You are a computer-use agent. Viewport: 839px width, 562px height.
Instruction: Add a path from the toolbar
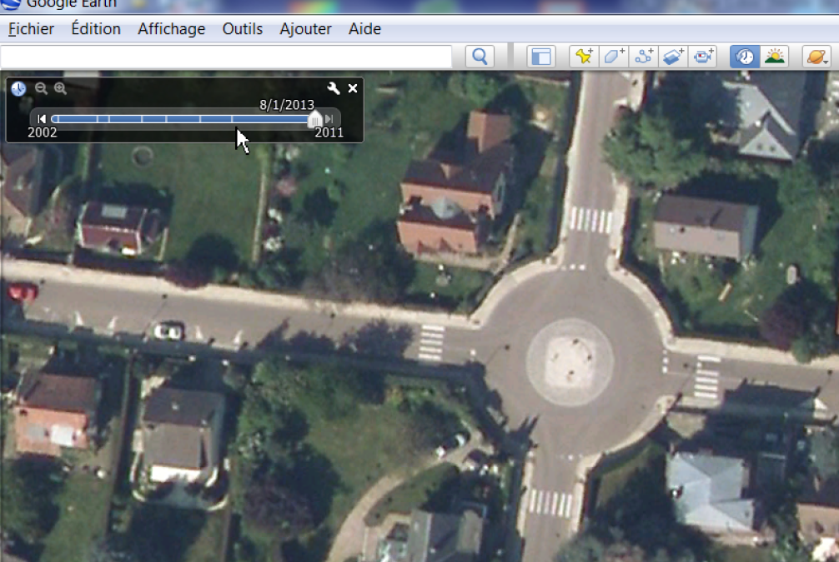point(644,57)
